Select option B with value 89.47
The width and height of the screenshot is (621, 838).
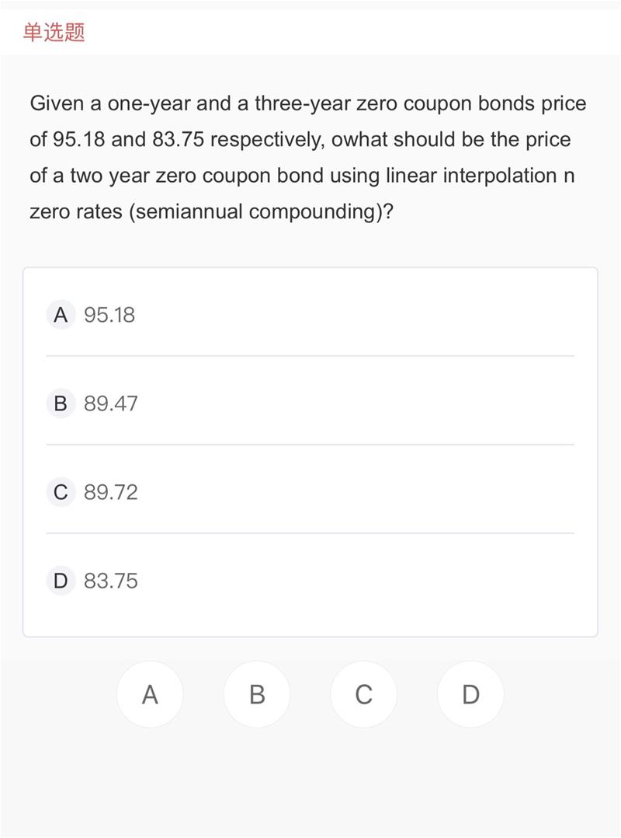coord(310,403)
